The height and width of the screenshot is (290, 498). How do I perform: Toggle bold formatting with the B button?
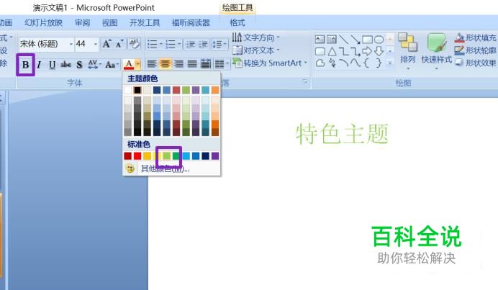pyautogui.click(x=25, y=65)
